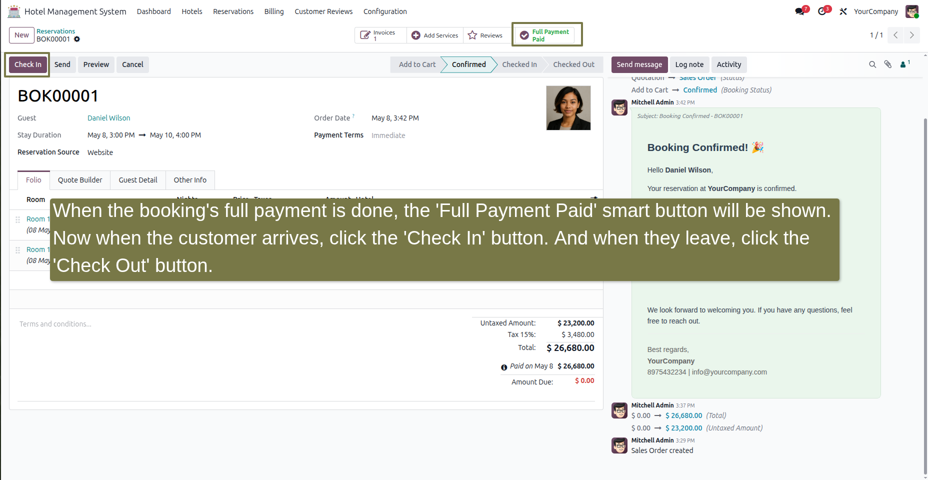Go to the previous record arrow
Screen dimensions: 928x480
coord(895,35)
